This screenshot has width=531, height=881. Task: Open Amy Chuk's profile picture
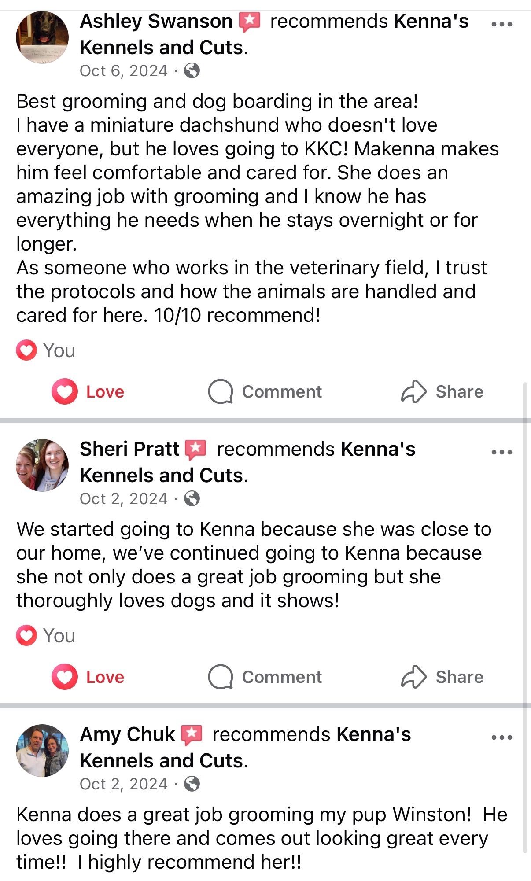[42, 750]
